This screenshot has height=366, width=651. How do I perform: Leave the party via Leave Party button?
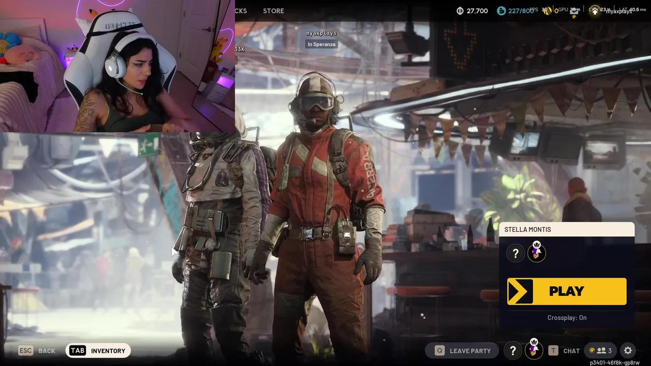click(463, 351)
